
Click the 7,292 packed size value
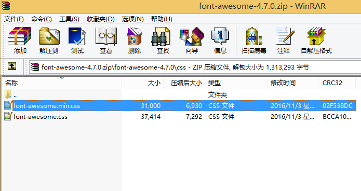click(x=194, y=116)
